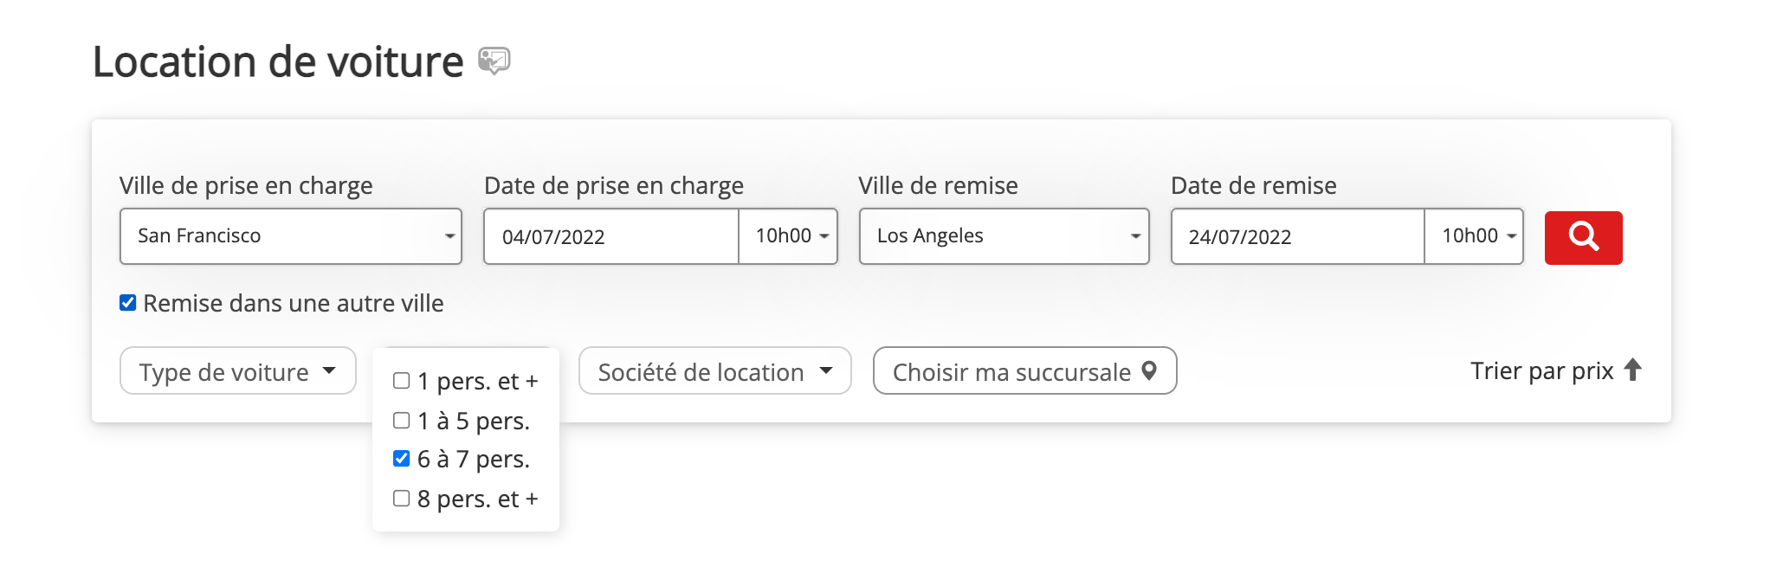Screen dimensions: 1770x573
Task: Check the 8 pers. et + option
Action: (x=402, y=499)
